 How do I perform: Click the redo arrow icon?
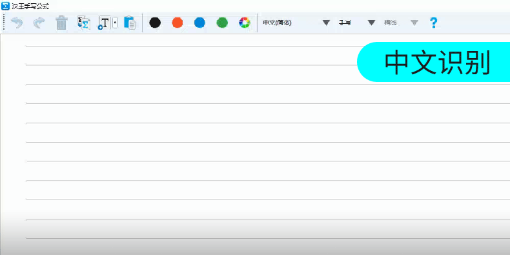[x=39, y=23]
